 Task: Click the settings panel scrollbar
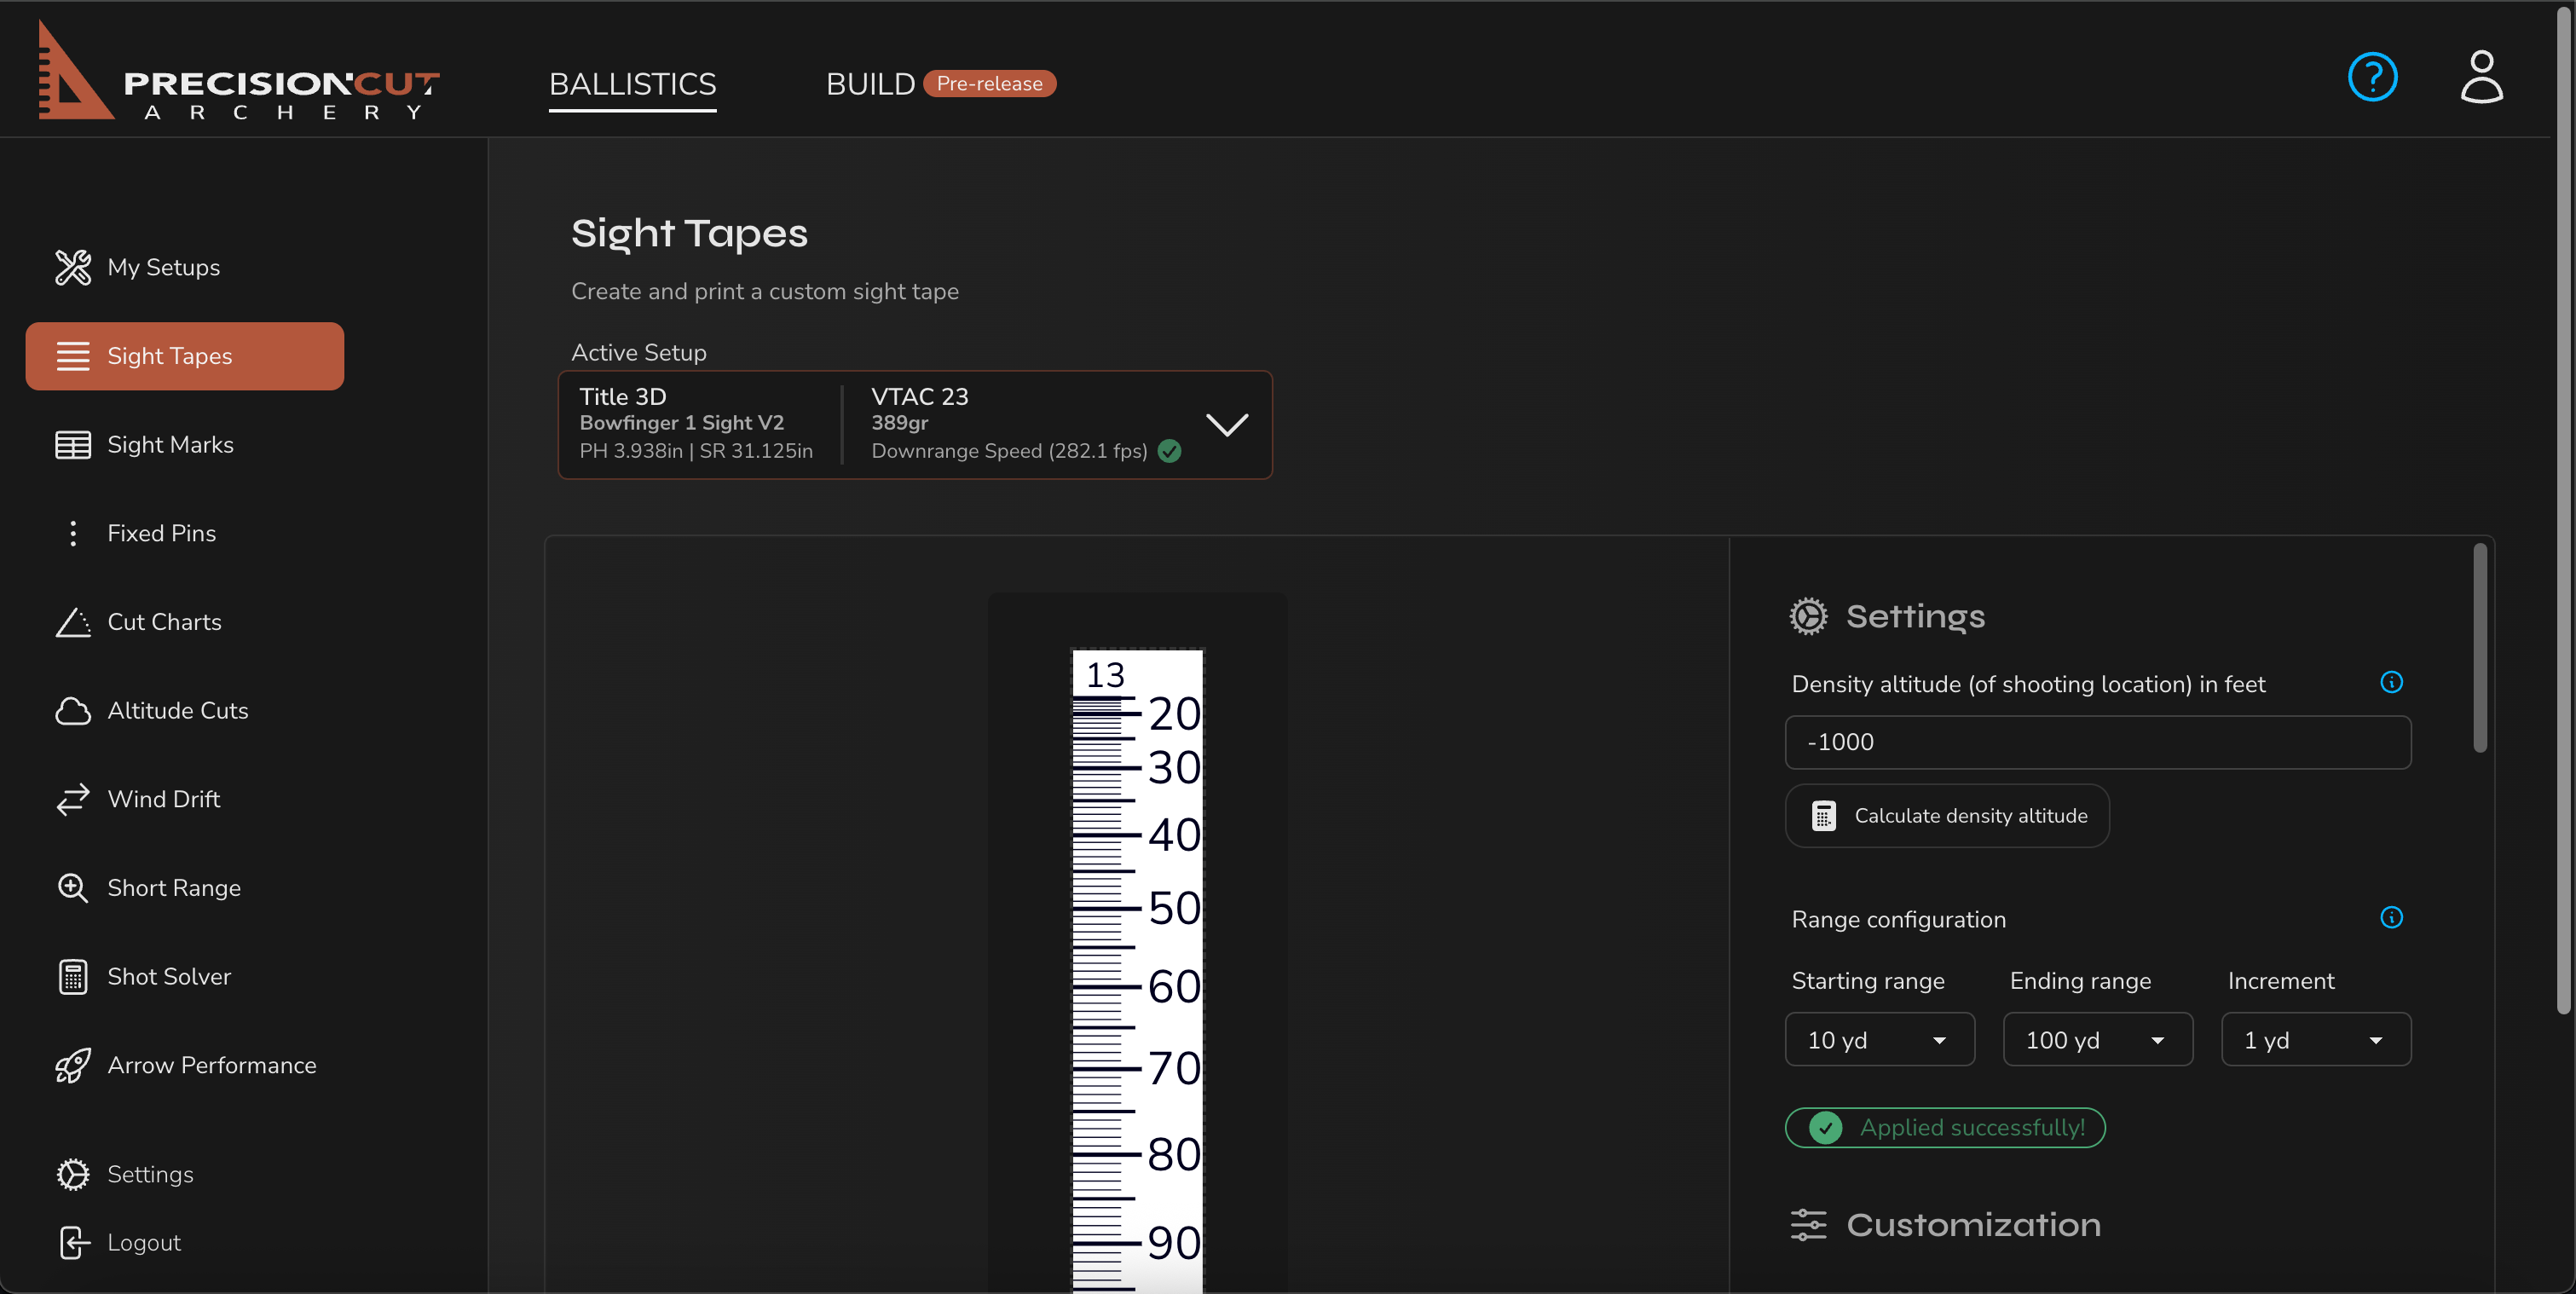tap(2479, 648)
